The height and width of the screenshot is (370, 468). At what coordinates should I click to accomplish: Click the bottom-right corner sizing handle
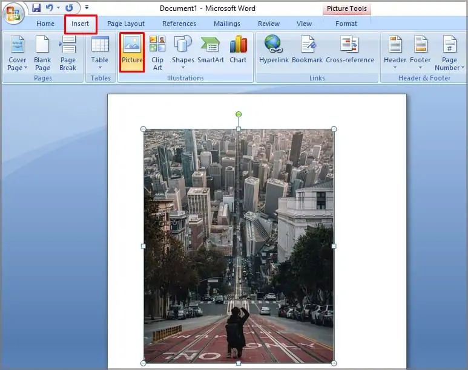click(334, 363)
